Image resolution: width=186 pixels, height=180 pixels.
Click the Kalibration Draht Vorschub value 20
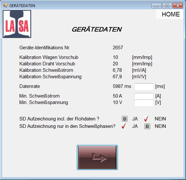tap(115, 64)
